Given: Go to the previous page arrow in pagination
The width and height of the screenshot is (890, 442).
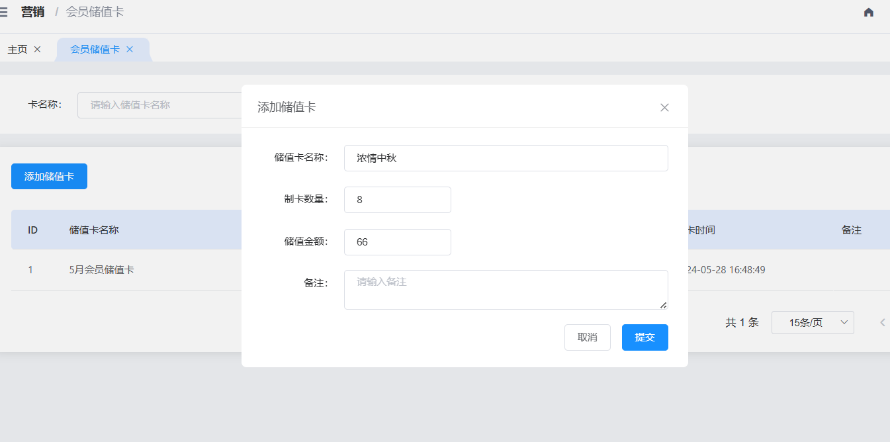Looking at the screenshot, I should tap(883, 322).
